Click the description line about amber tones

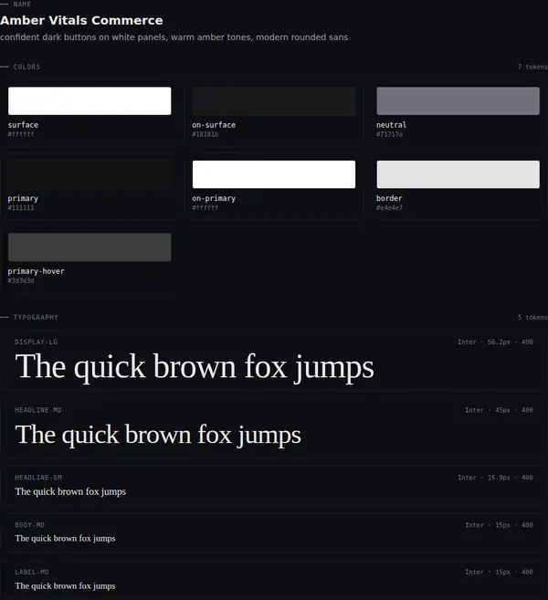tap(174, 37)
